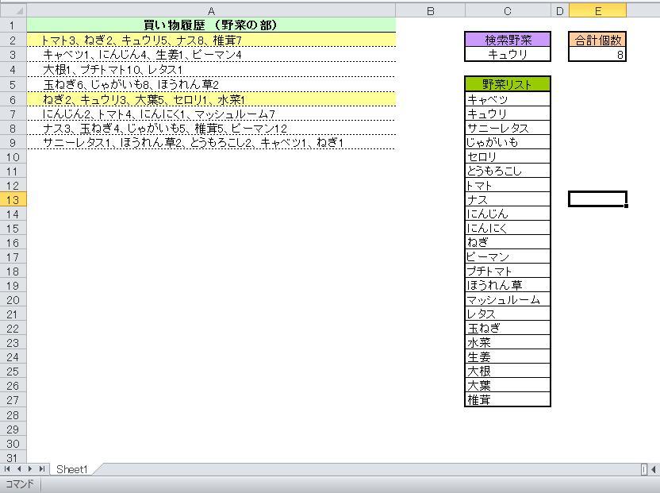Viewport: 660px width, 493px height.
Task: Go to next sheet navigation arrow
Action: pos(30,469)
